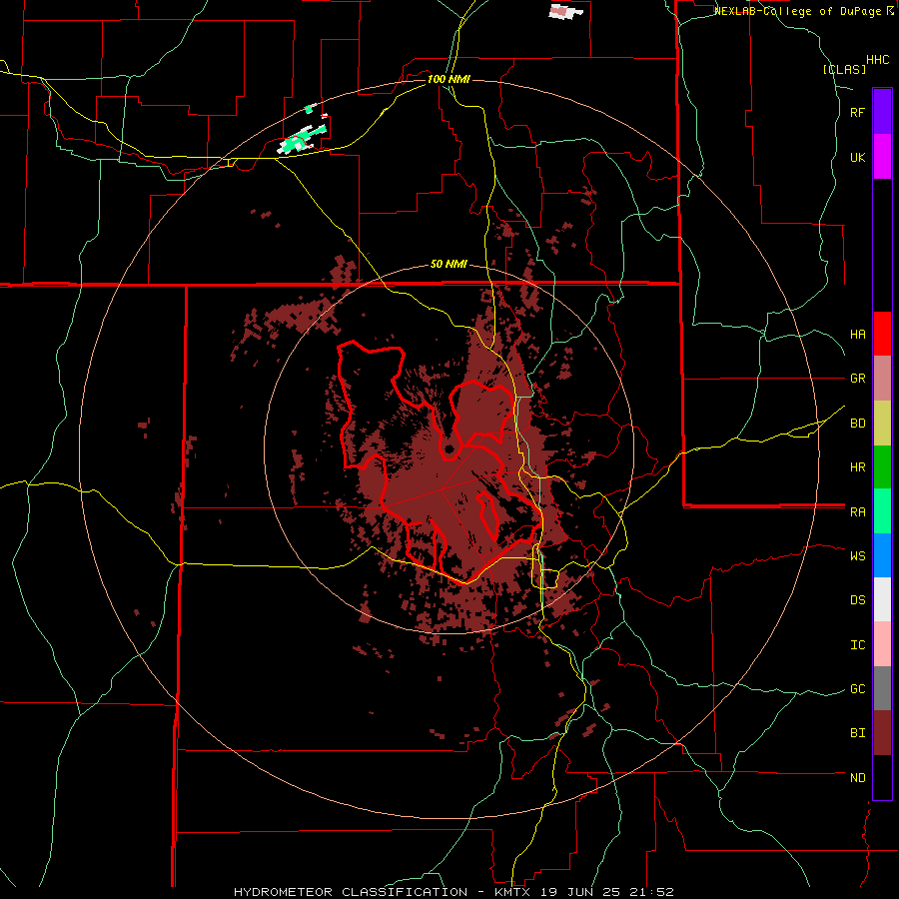Click the BI legend label
Viewport: 899px width, 899px height.
857,733
